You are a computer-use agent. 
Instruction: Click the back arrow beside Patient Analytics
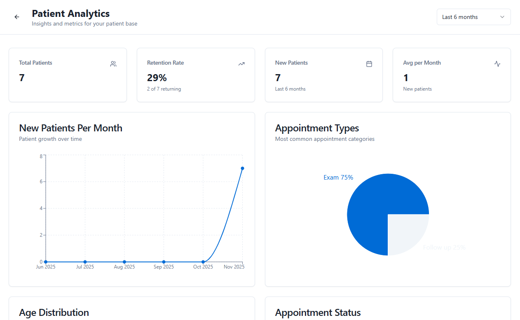(16, 16)
